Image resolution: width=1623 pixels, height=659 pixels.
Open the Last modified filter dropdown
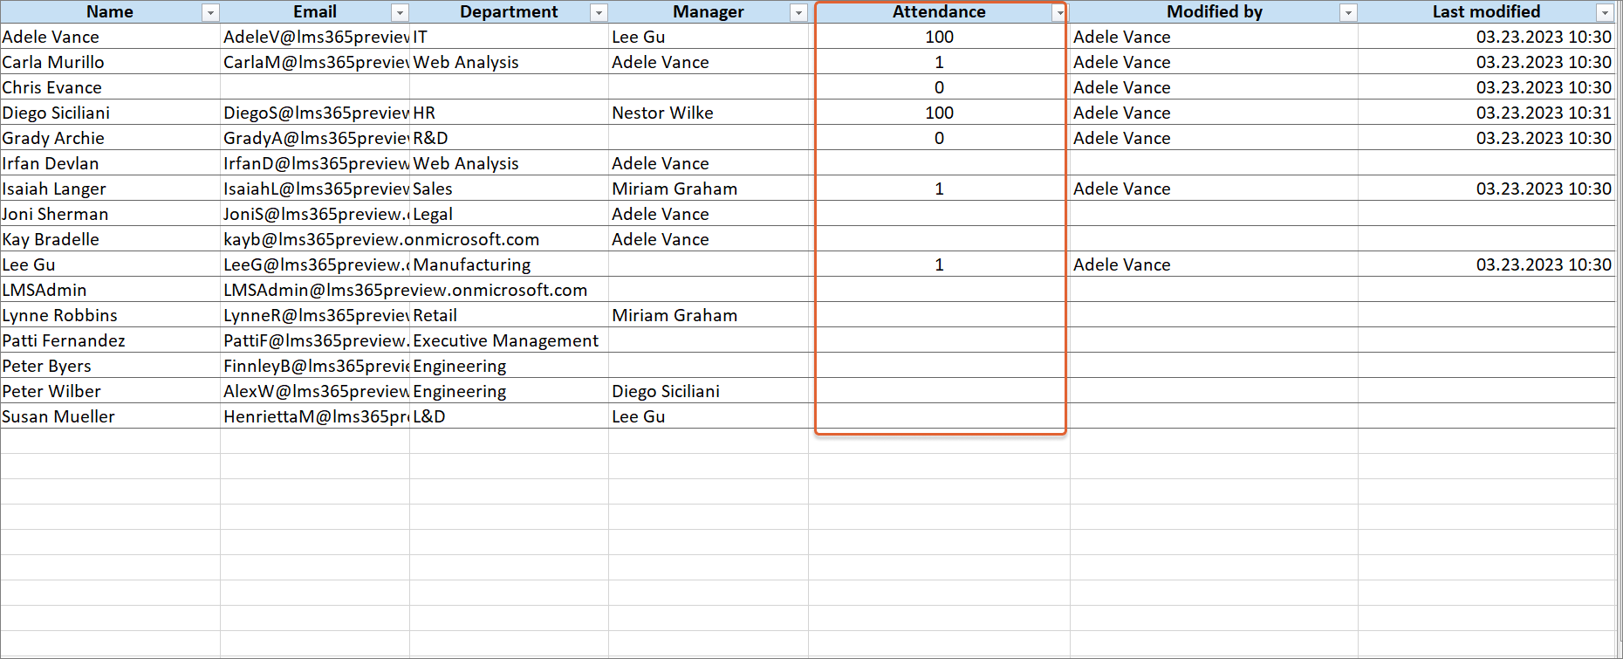pos(1604,12)
